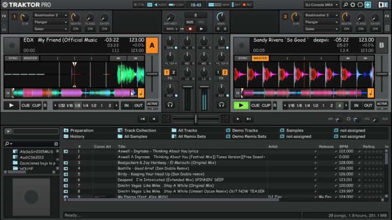The width and height of the screenshot is (392, 220).
Task: Click the Deck B headphone cue button
Action: click(222, 105)
